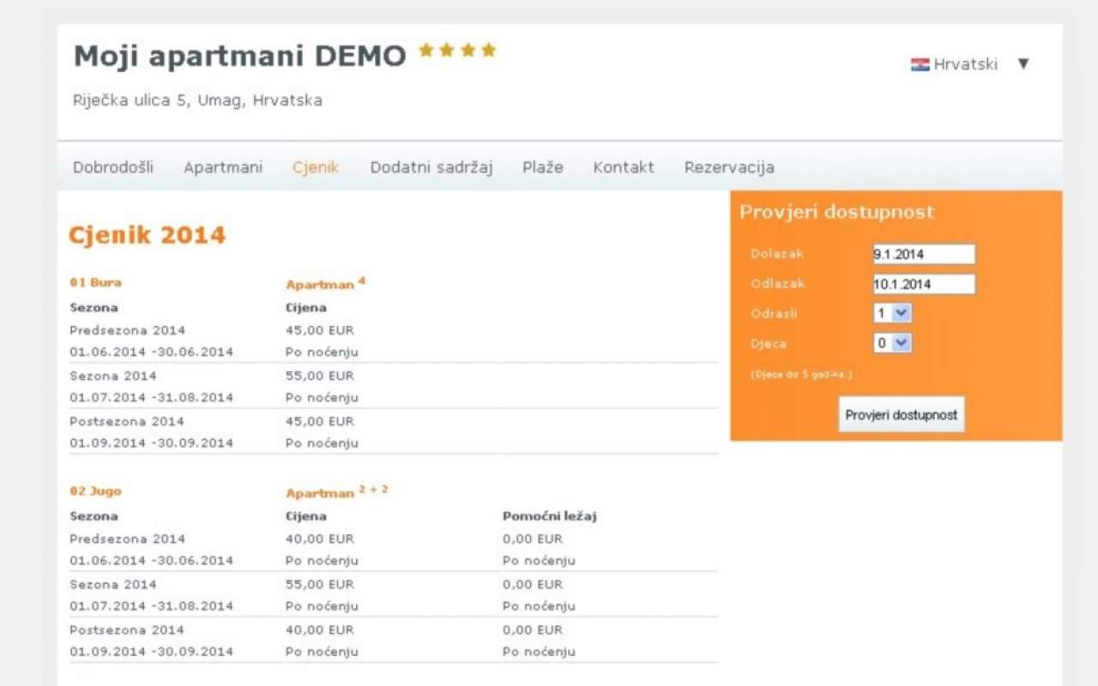Go to the Apartmani page
1098x686 pixels.
pos(223,167)
